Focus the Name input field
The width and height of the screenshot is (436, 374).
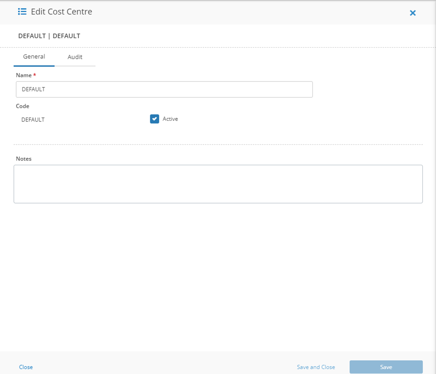click(164, 89)
